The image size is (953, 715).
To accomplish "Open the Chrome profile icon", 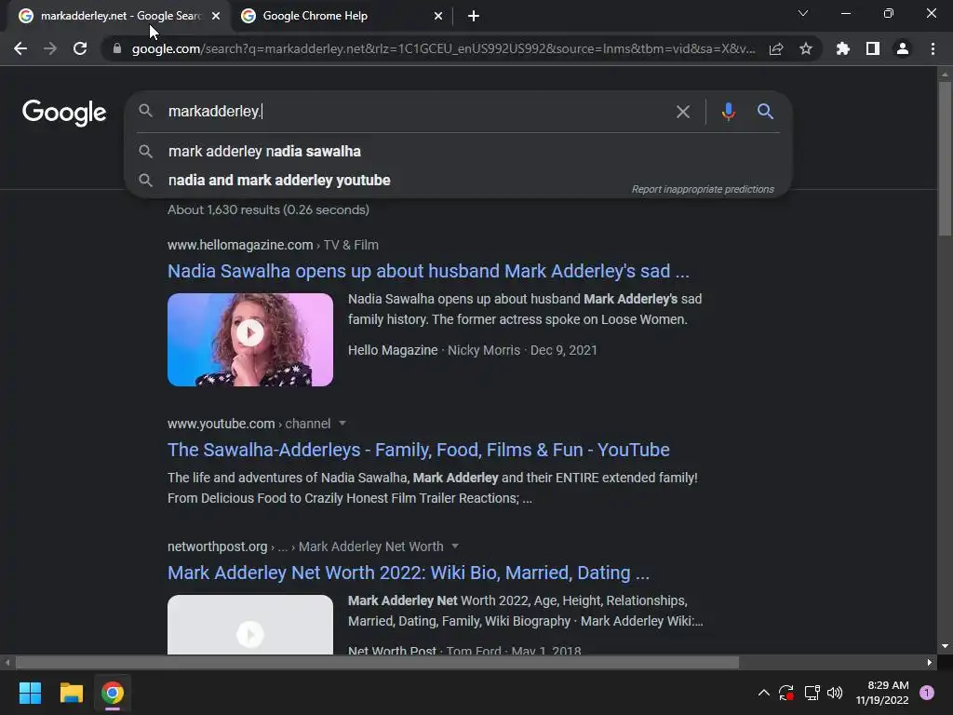I will 903,48.
